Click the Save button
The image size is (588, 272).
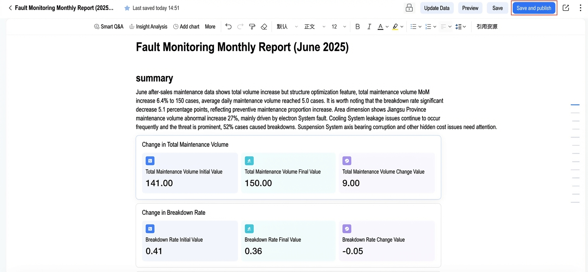point(497,8)
